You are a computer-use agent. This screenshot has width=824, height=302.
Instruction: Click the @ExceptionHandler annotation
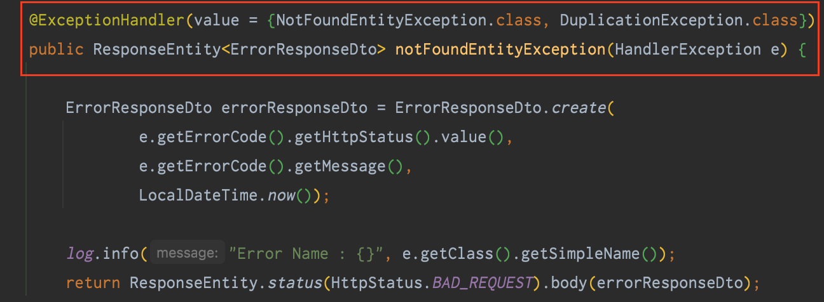107,20
